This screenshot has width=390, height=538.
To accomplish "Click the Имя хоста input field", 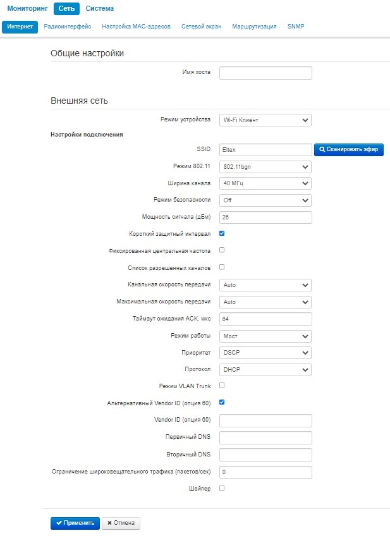I will [x=265, y=73].
